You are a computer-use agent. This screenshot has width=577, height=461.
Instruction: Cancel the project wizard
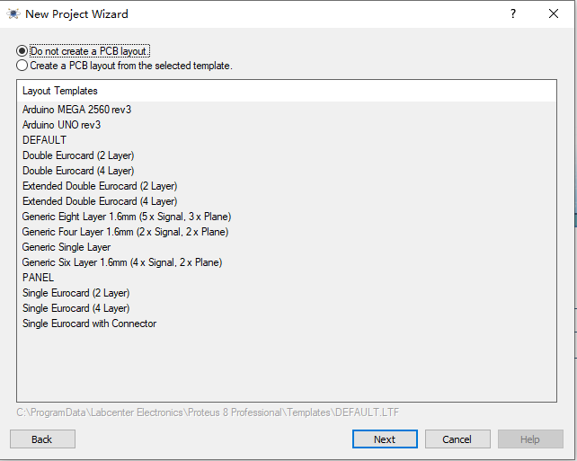coord(457,439)
